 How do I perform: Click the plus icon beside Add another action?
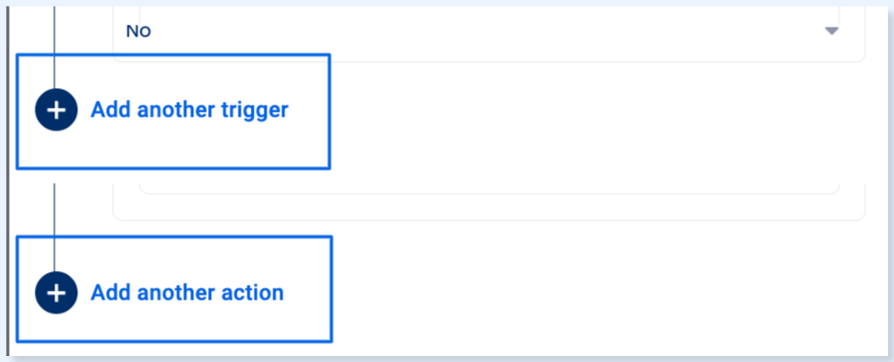coord(56,293)
